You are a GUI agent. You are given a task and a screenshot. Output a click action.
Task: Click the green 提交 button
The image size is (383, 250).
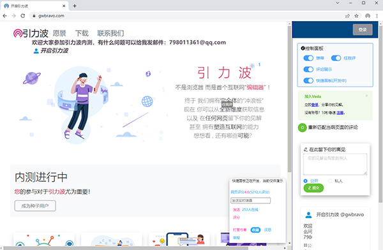(313, 187)
